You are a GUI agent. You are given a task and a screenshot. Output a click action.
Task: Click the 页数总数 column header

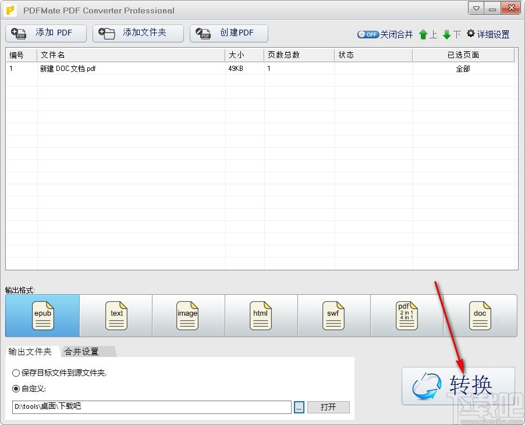[299, 55]
